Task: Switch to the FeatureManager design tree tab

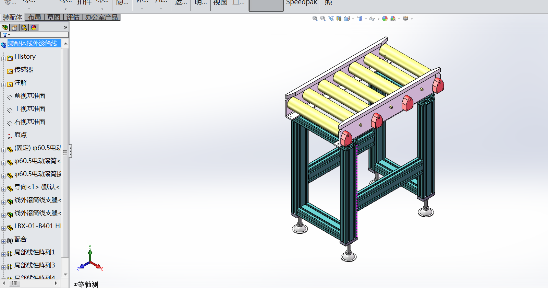Action: [5, 27]
